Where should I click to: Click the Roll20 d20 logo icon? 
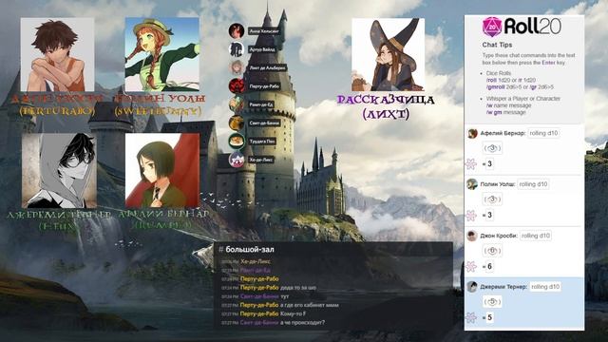coord(492,27)
